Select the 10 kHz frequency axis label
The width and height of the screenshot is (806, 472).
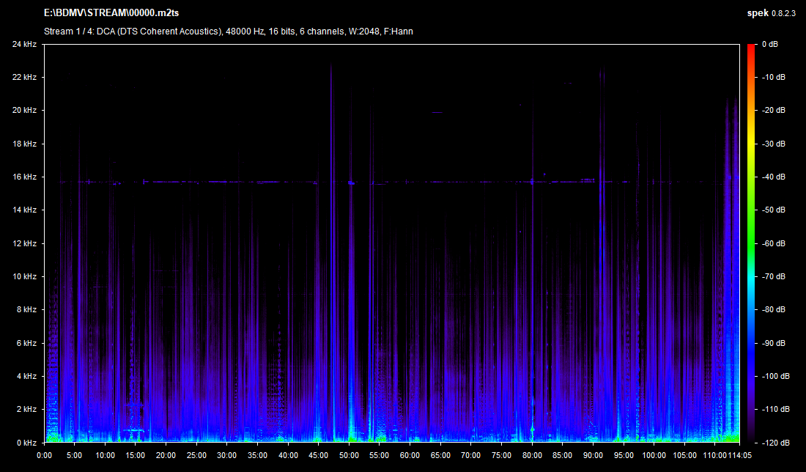pos(24,276)
